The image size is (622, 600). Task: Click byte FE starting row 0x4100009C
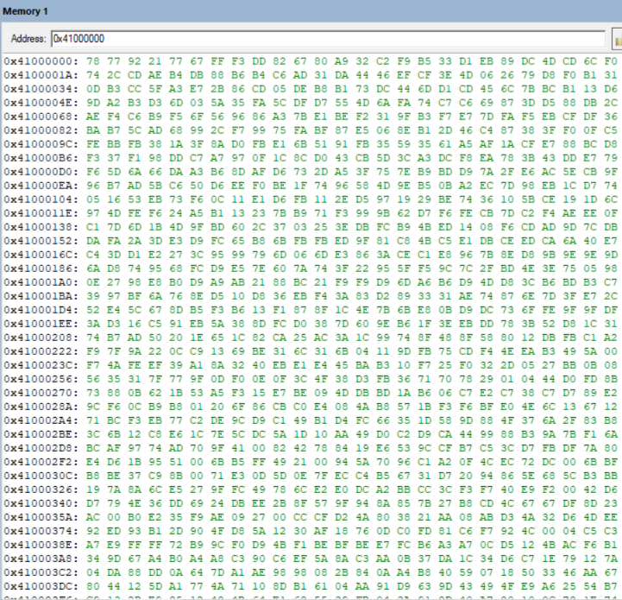[93, 144]
